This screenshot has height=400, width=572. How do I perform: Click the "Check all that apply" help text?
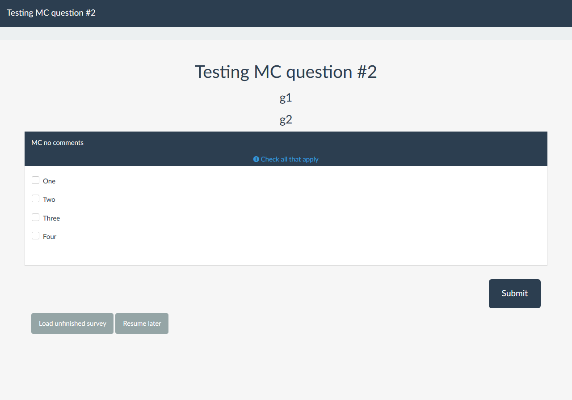(x=290, y=159)
